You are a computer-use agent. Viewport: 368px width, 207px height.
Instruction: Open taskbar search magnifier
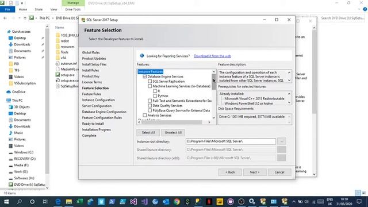(20, 202)
